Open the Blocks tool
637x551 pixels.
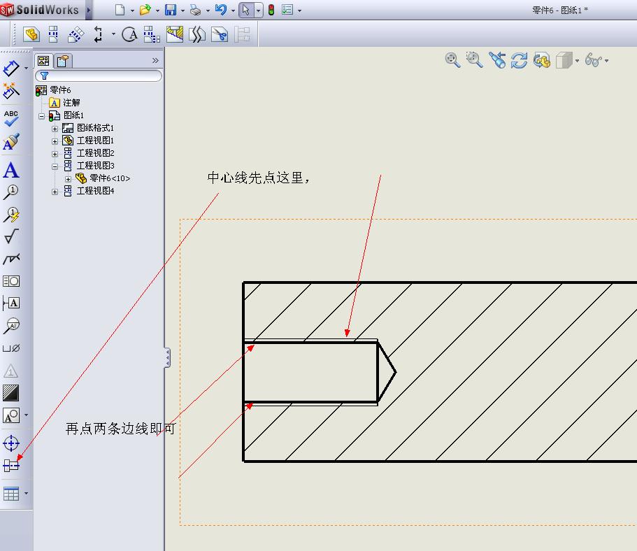[x=11, y=415]
